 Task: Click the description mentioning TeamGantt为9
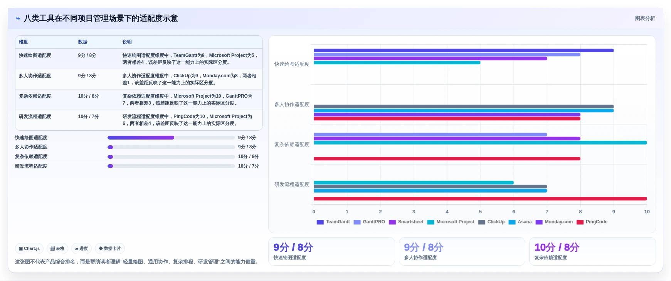pyautogui.click(x=190, y=59)
